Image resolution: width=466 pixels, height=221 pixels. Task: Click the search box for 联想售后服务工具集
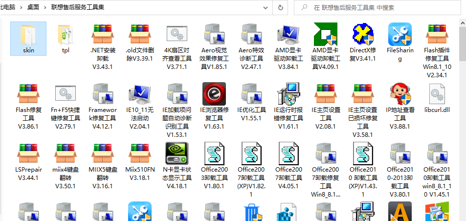(x=377, y=8)
